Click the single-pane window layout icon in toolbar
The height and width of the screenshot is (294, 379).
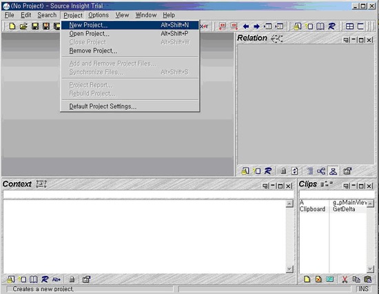(360, 26)
